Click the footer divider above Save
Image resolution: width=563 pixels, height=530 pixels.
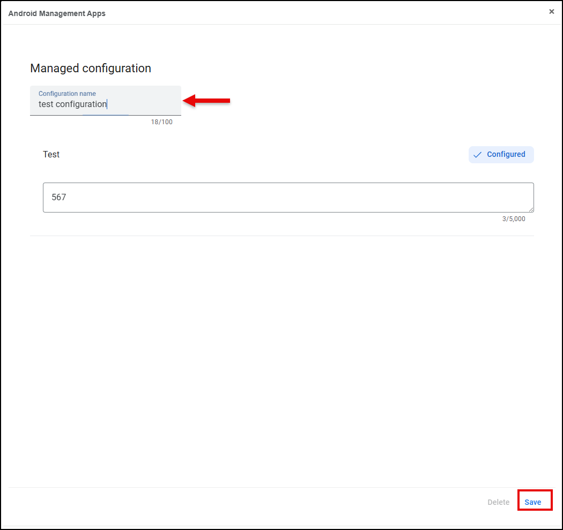(281, 487)
